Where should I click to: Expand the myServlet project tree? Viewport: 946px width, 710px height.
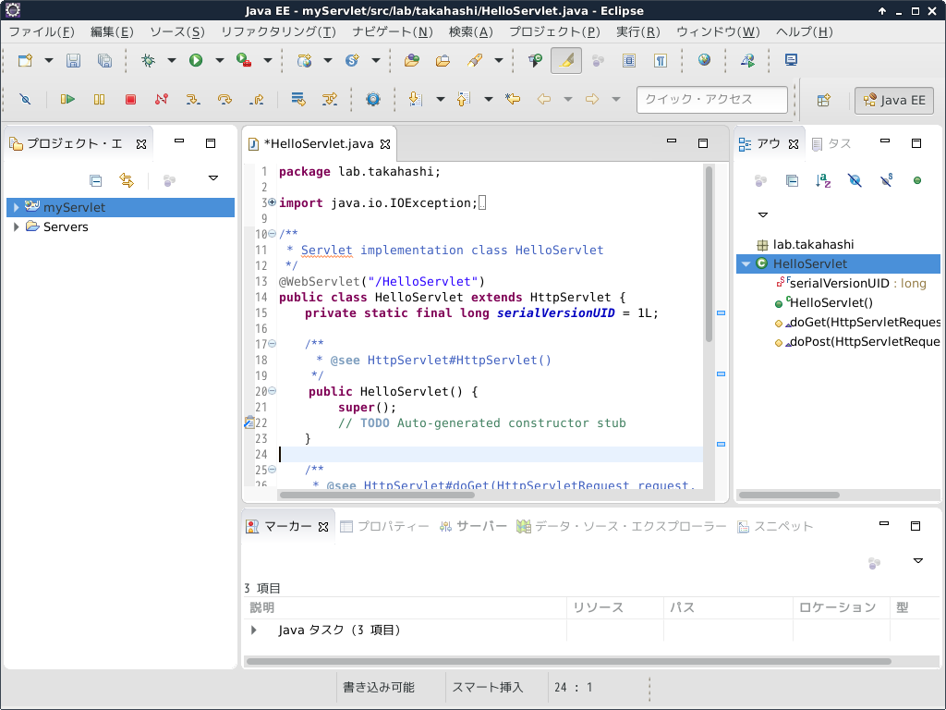[17, 207]
